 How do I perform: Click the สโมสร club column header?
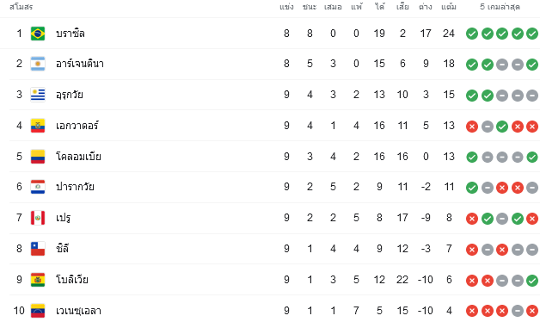click(x=21, y=7)
